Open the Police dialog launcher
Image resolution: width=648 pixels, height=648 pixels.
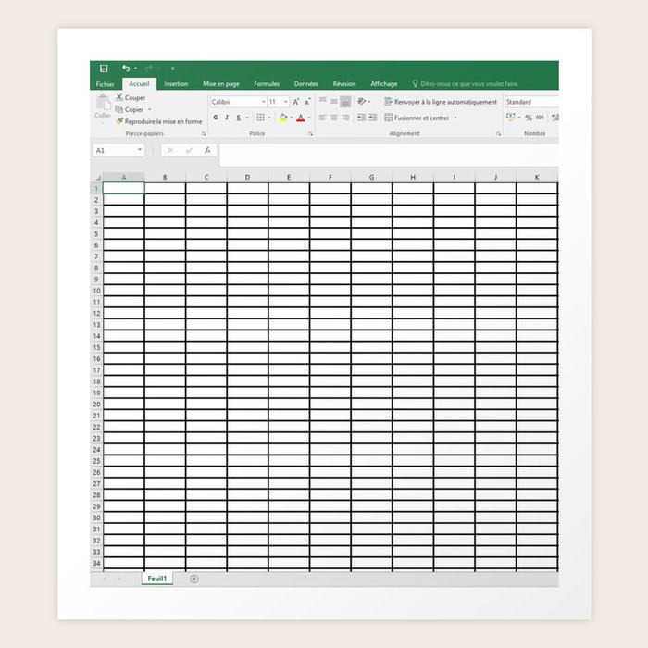click(x=310, y=134)
